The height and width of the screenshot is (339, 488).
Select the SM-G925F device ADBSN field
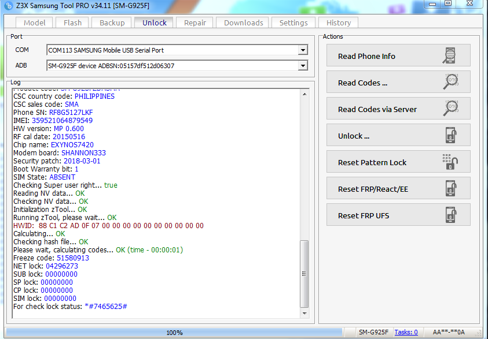[x=177, y=65]
